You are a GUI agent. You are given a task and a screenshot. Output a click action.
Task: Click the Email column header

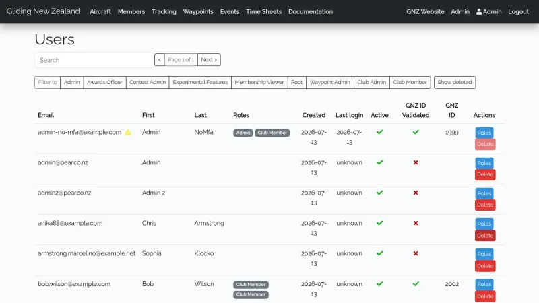coord(46,115)
